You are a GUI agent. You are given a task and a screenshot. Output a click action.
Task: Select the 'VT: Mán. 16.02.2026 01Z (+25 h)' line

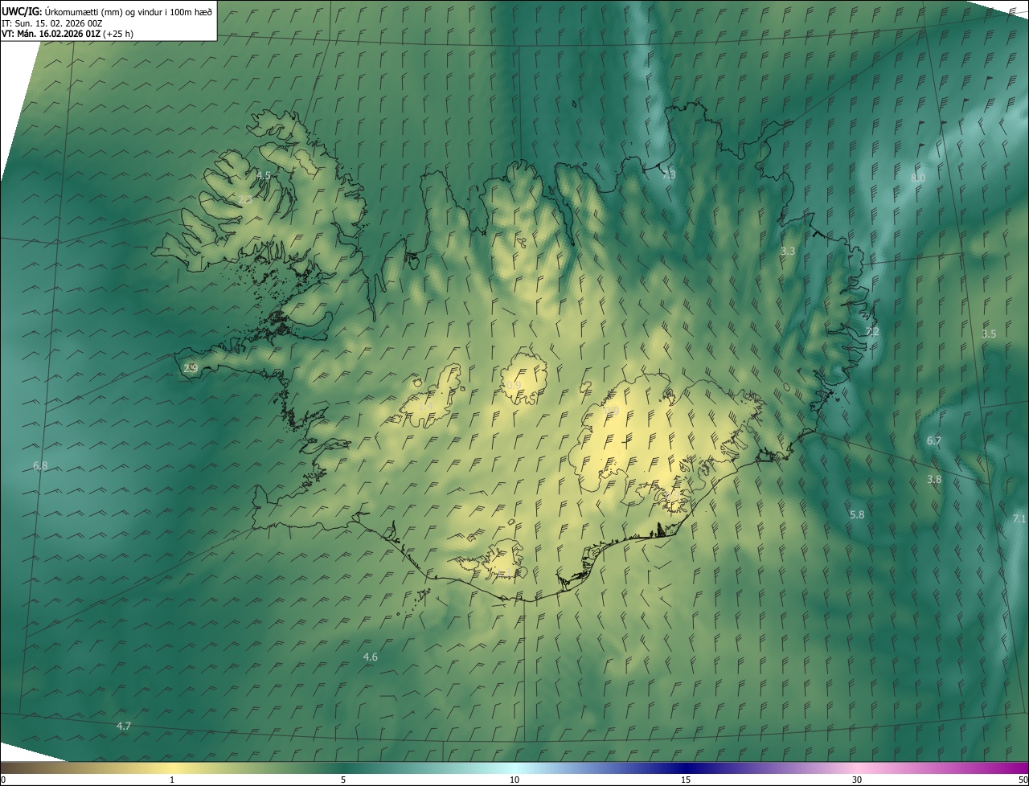(68, 34)
